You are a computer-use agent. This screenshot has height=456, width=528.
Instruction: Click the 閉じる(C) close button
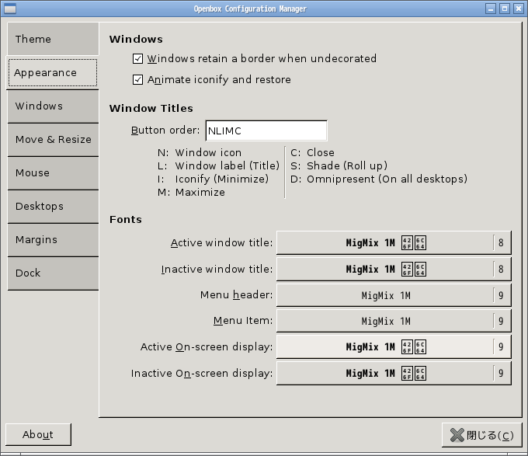(x=482, y=435)
